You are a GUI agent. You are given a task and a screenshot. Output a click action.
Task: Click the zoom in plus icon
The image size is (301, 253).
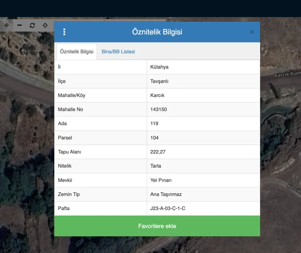(x=7, y=25)
